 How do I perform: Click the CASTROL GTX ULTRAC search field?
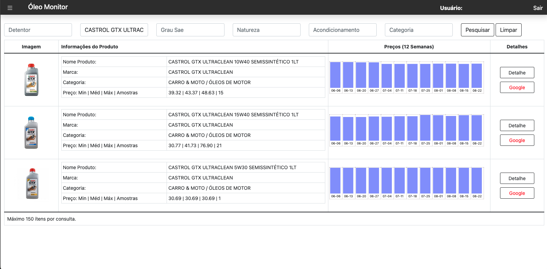click(114, 30)
